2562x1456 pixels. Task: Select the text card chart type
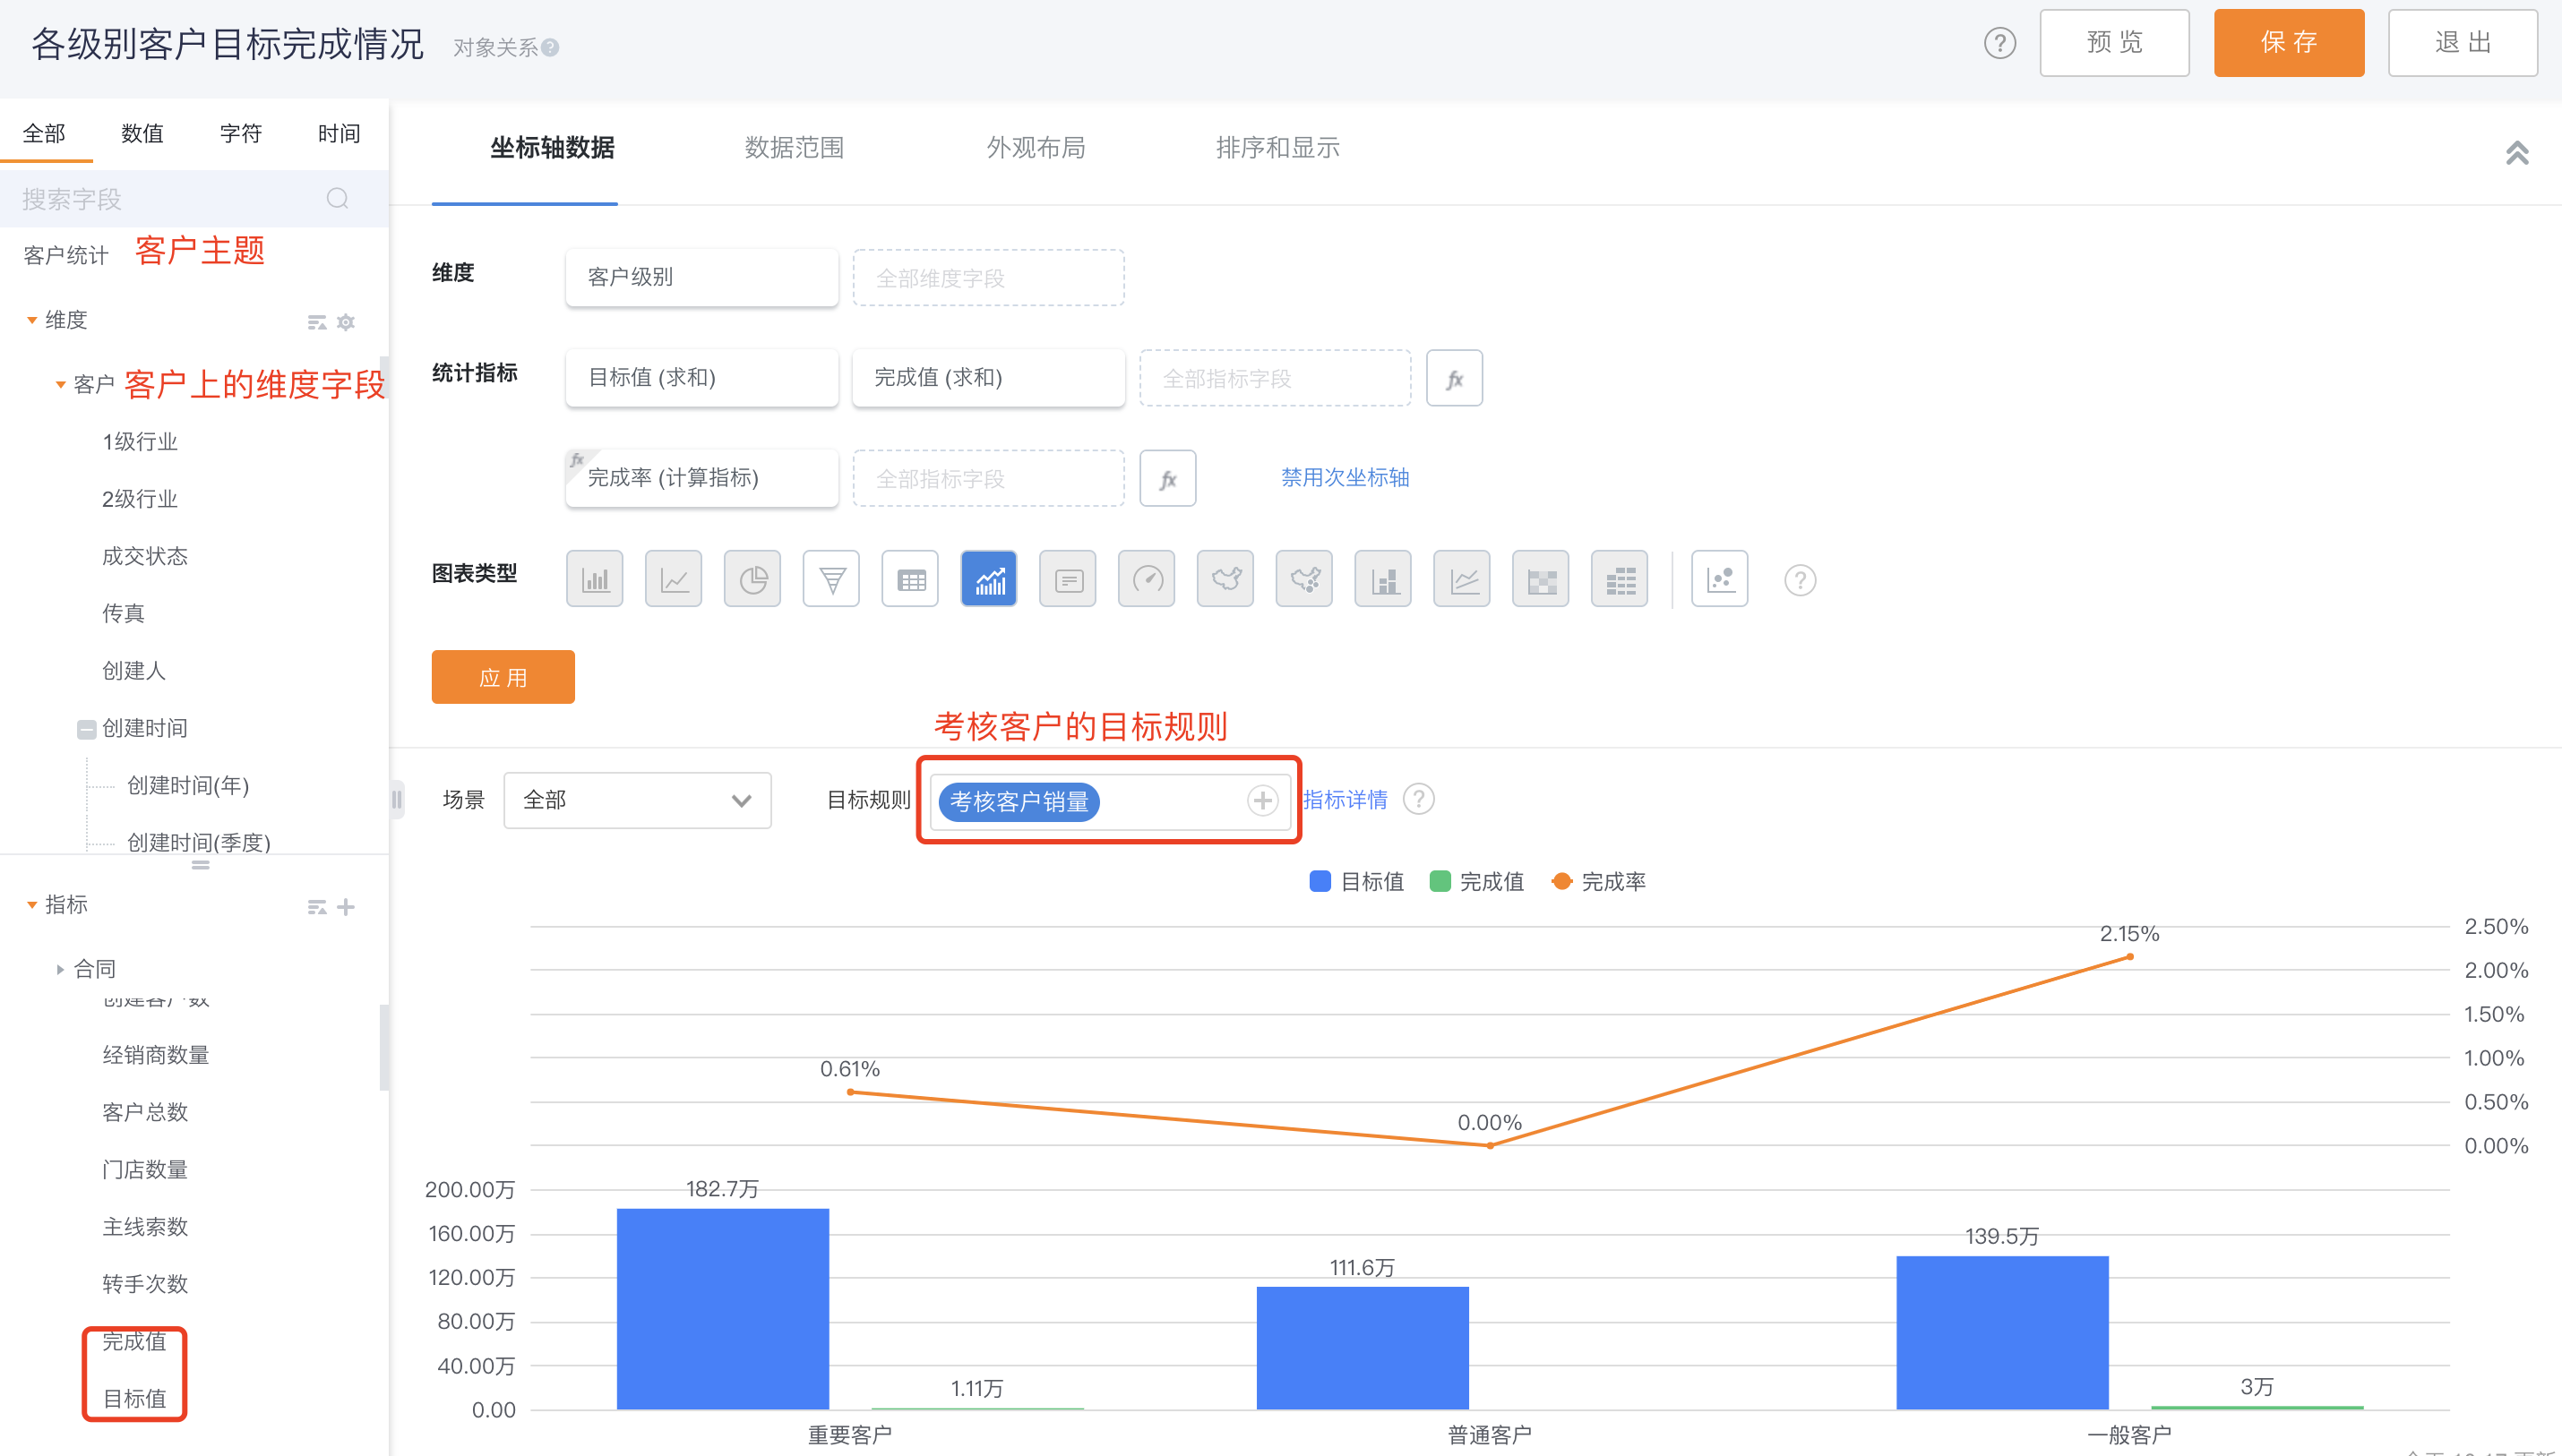tap(1068, 579)
